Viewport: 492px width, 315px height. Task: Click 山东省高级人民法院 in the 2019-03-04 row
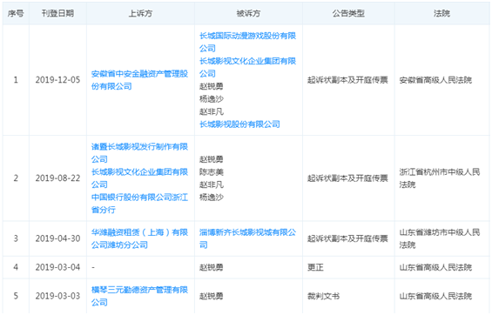435,267
